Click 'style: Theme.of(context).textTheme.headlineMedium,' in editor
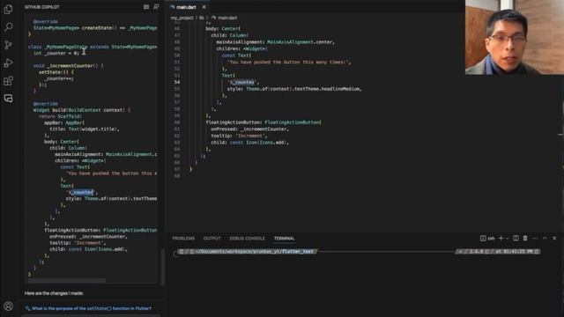The height and width of the screenshot is (317, 564). tap(294, 89)
